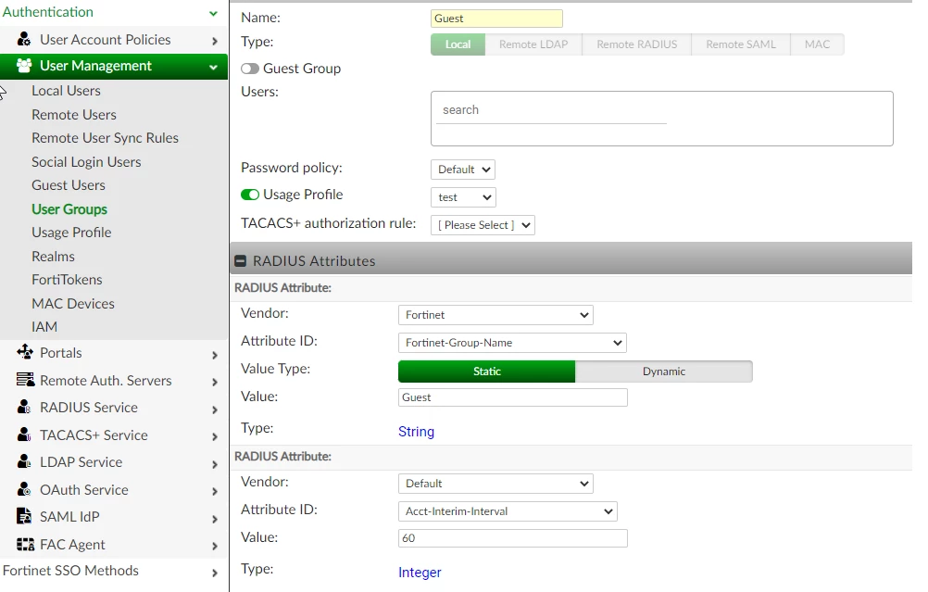The width and height of the screenshot is (928, 592).
Task: Click the 'Integer' type text
Action: tap(420, 573)
